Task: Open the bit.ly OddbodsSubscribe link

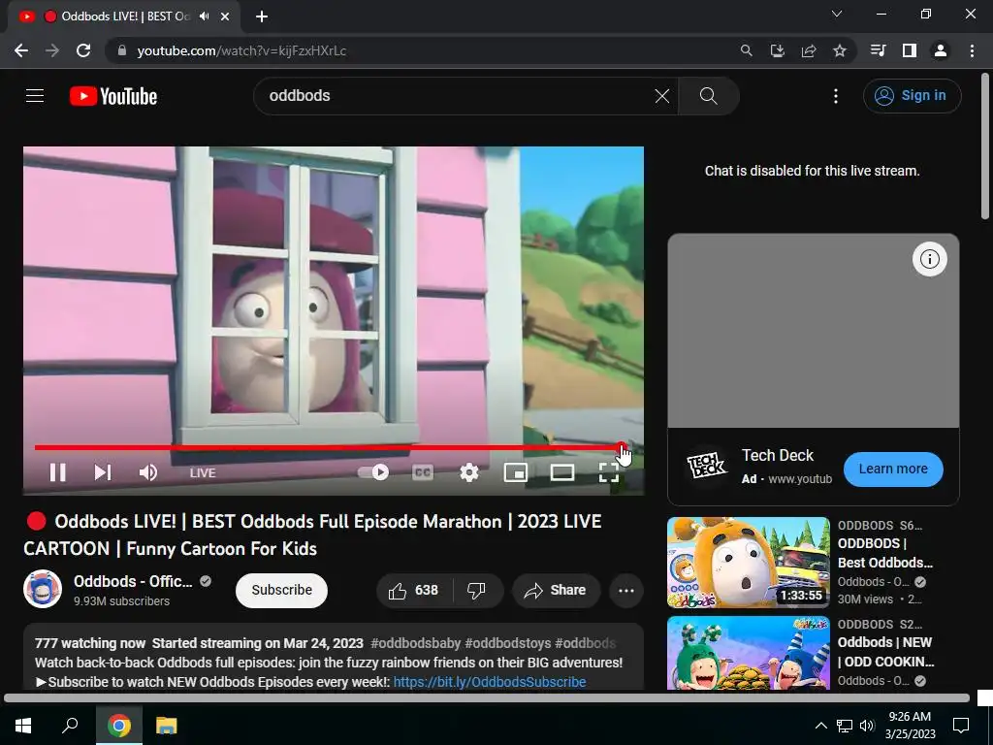Action: pyautogui.click(x=490, y=682)
